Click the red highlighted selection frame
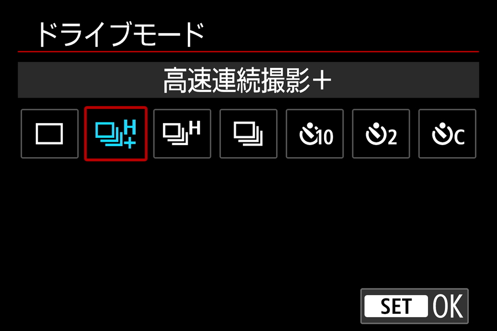The height and width of the screenshot is (331, 497). point(116,134)
